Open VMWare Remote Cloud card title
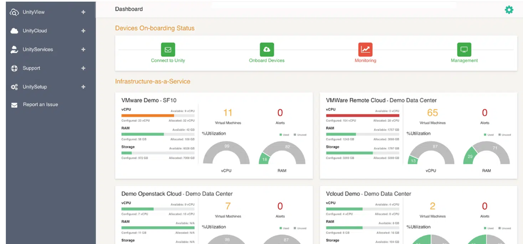 coord(381,100)
